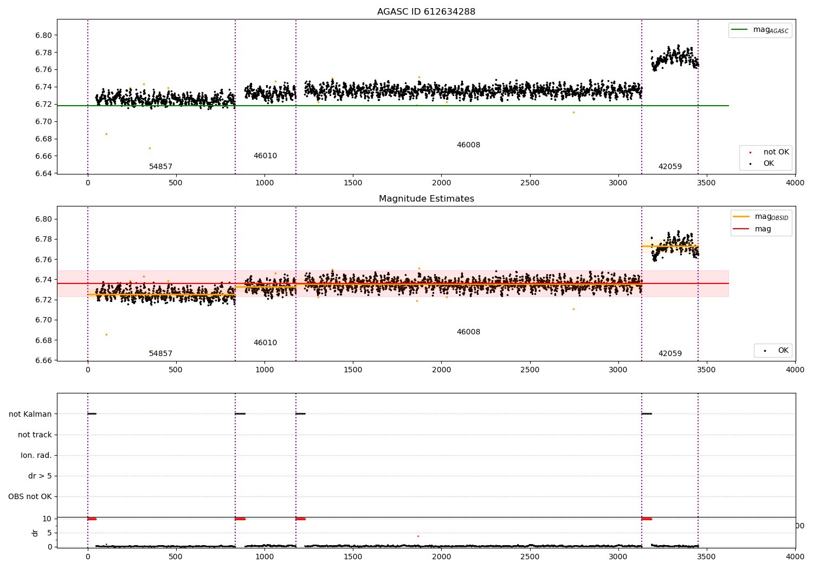Click obsid label 46010 in Magnitude Estimates plot
813x569 pixels.
pos(265,343)
